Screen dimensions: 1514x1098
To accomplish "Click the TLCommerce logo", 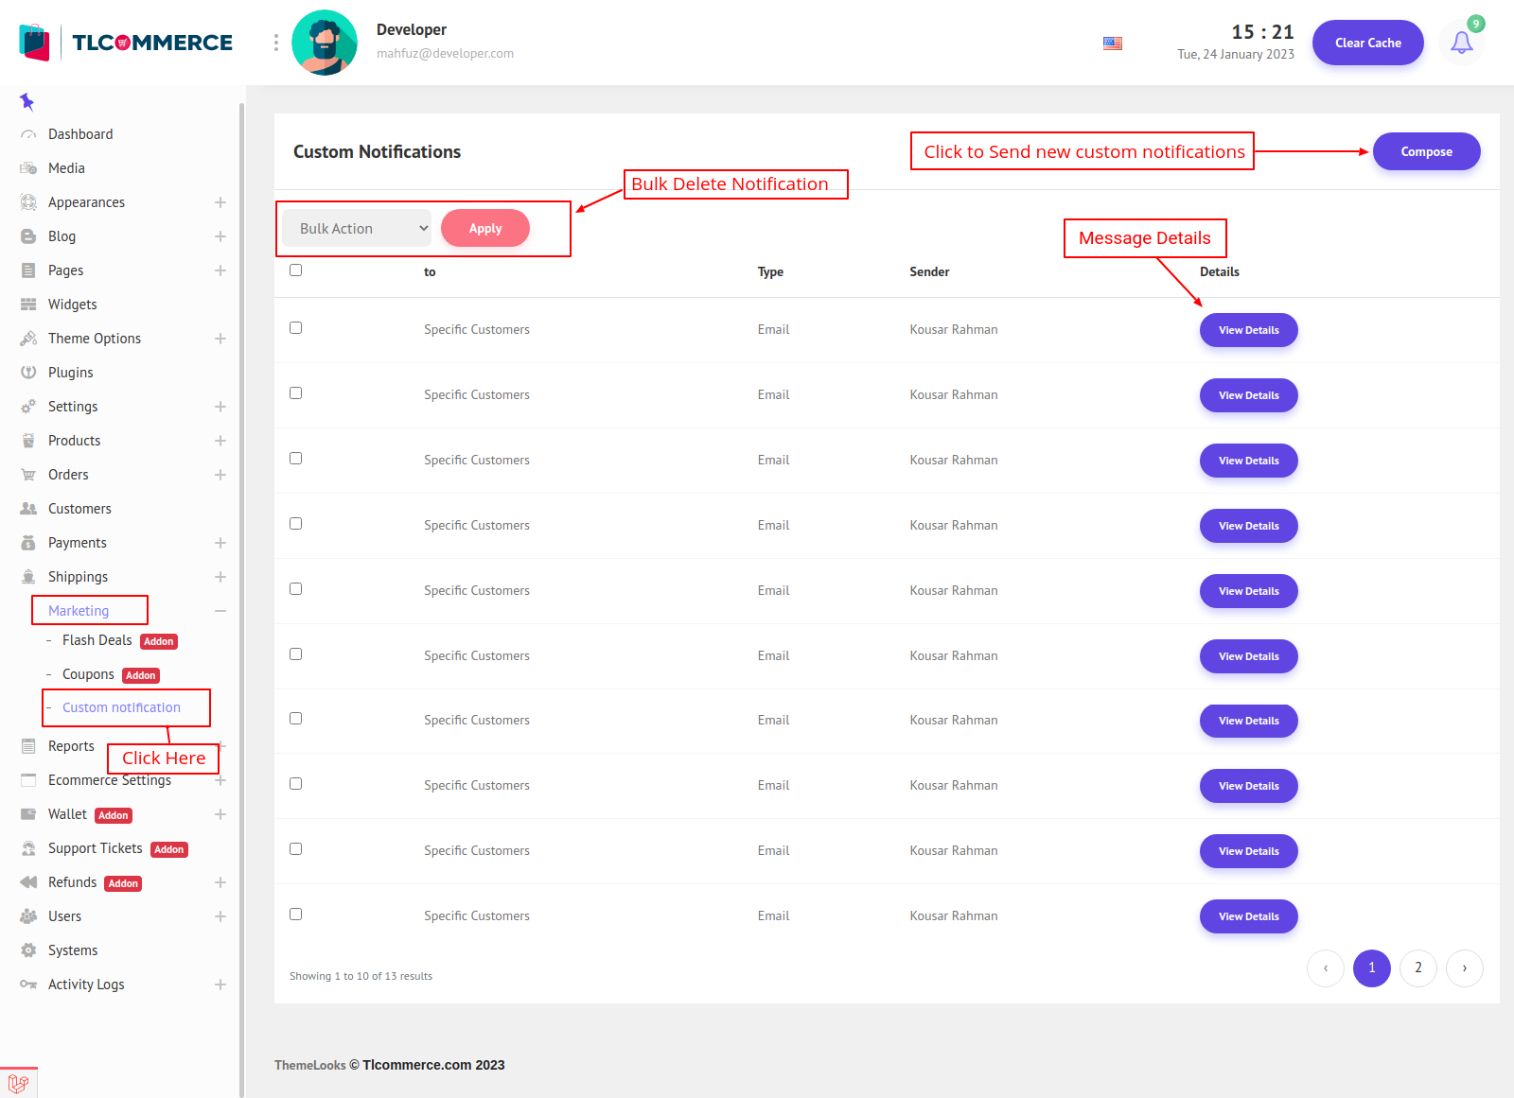I will click(126, 43).
